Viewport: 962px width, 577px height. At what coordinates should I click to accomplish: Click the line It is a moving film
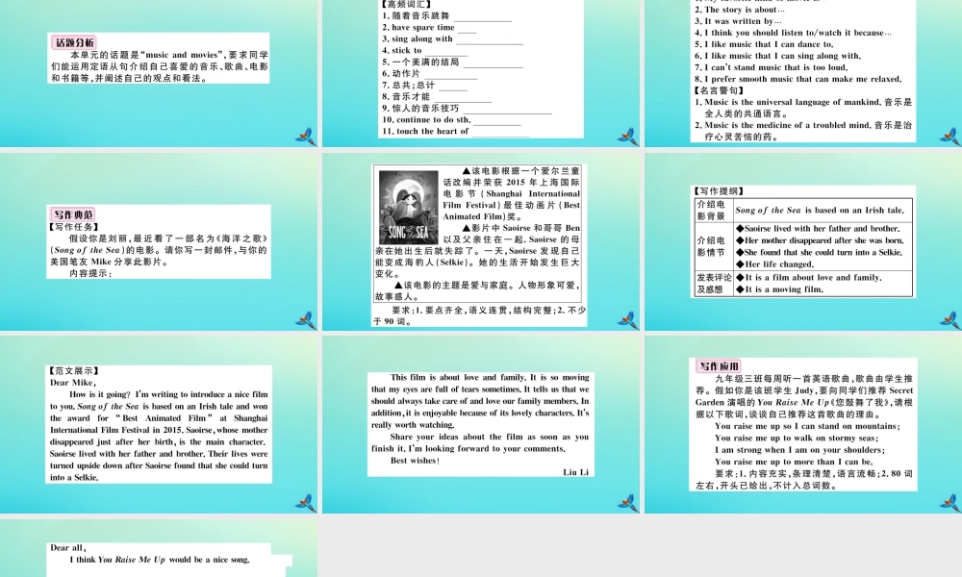(x=779, y=289)
